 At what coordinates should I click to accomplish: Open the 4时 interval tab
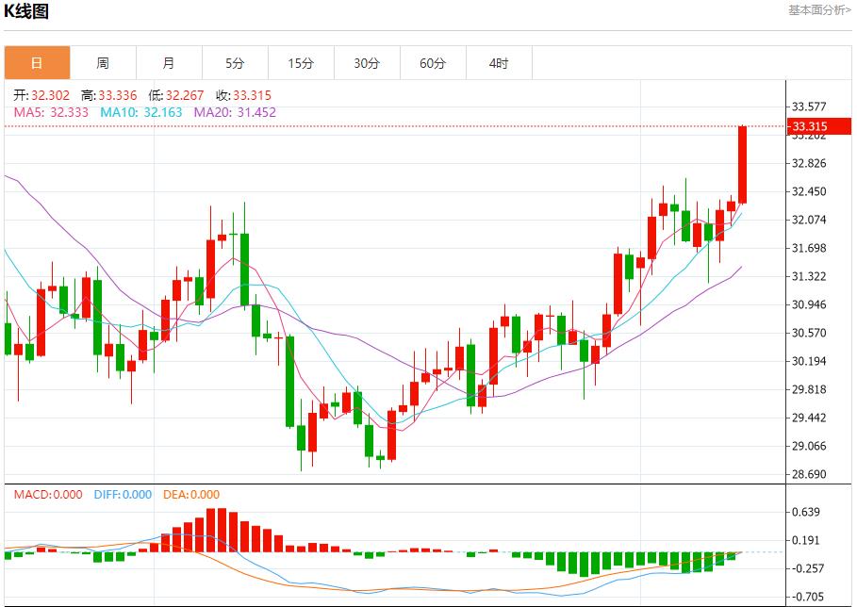(x=499, y=63)
